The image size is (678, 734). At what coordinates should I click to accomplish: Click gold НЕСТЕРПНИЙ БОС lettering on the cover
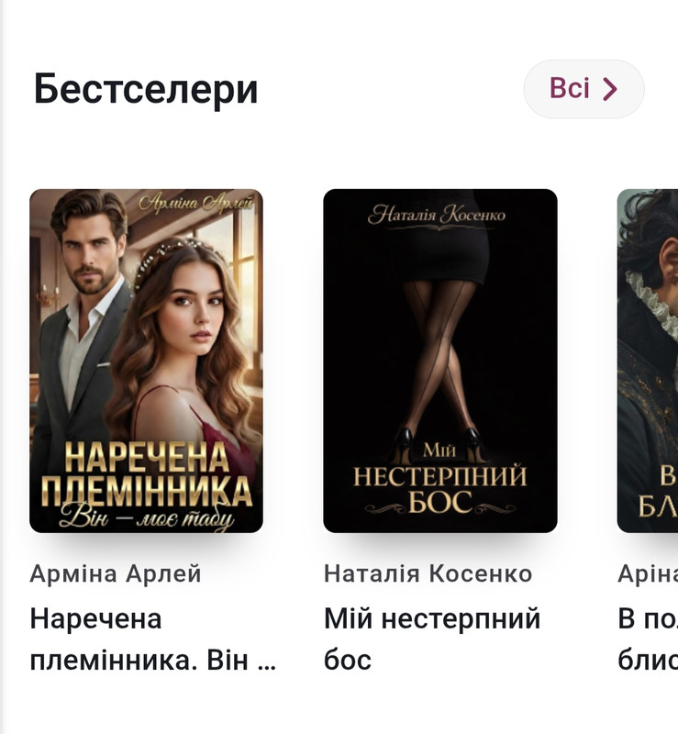pos(440,489)
